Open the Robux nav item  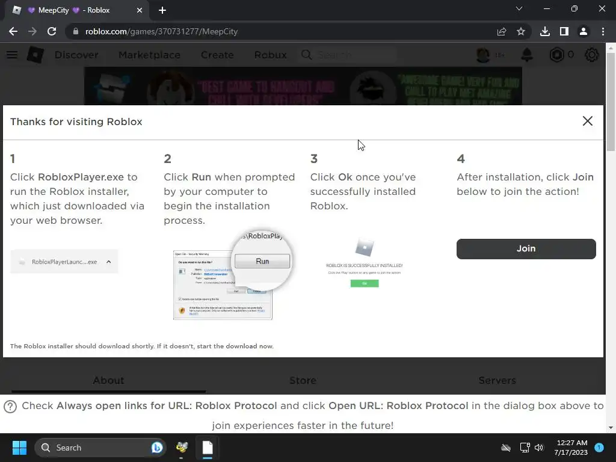point(270,55)
